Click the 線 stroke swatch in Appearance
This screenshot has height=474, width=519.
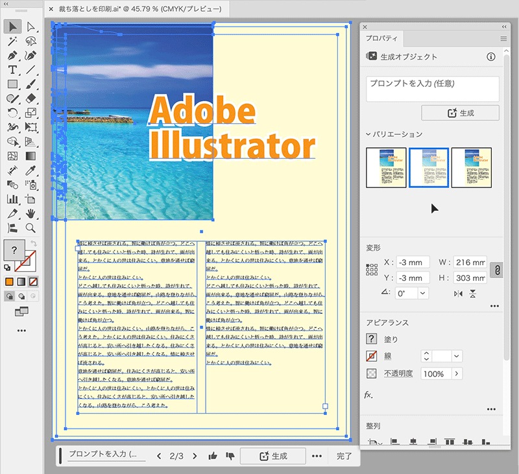(x=371, y=356)
